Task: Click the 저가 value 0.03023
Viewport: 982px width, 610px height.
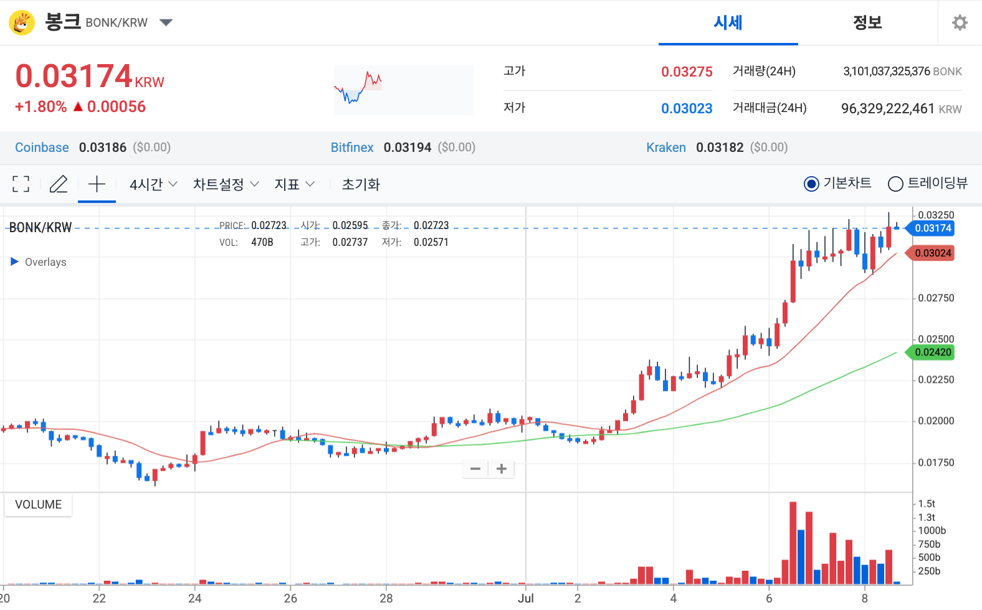Action: tap(687, 108)
